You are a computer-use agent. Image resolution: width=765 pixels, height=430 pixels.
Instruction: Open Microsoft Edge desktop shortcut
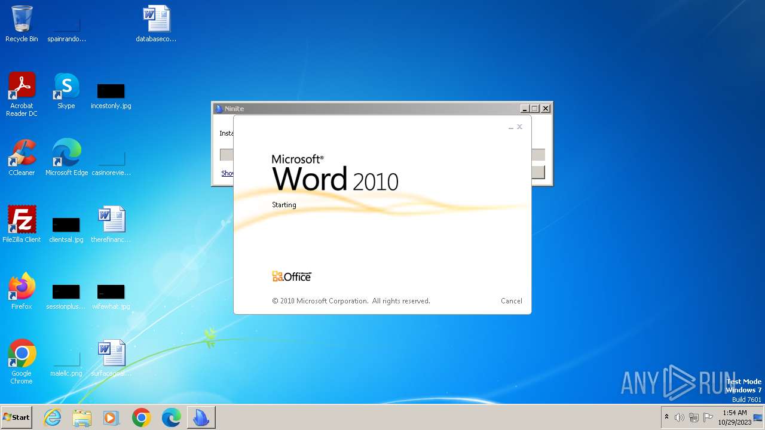(66, 158)
